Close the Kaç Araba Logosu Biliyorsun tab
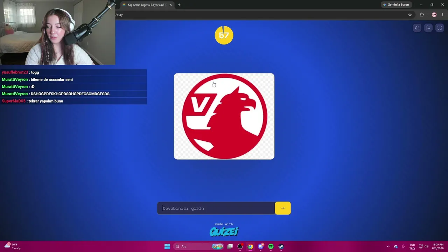448x252 pixels. [171, 5]
